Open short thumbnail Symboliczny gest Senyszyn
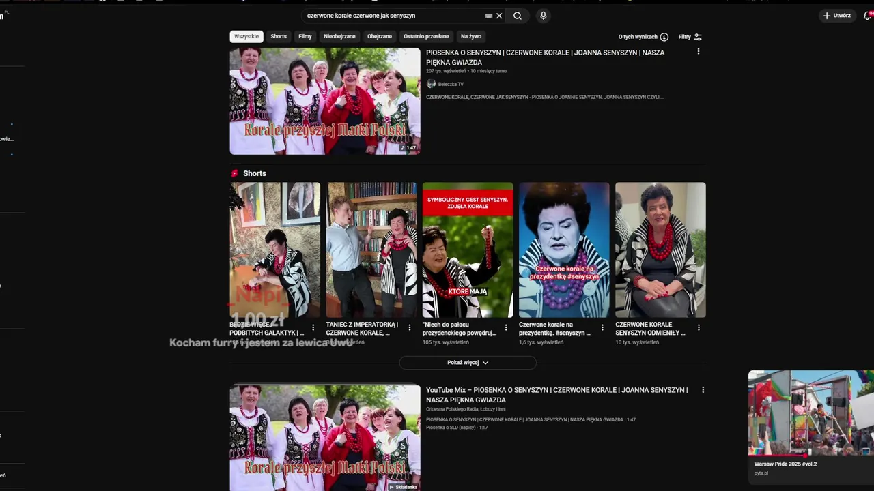Image resolution: width=874 pixels, height=491 pixels. coord(468,250)
